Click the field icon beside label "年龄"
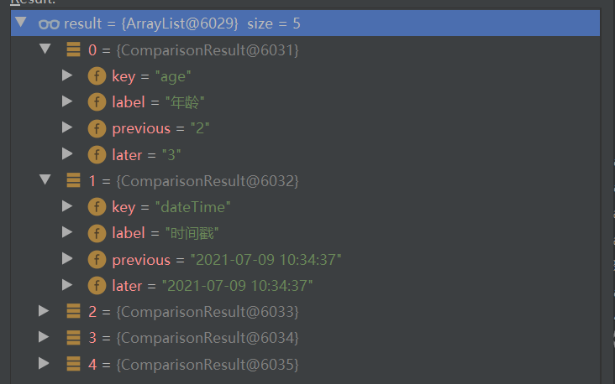 pos(97,102)
